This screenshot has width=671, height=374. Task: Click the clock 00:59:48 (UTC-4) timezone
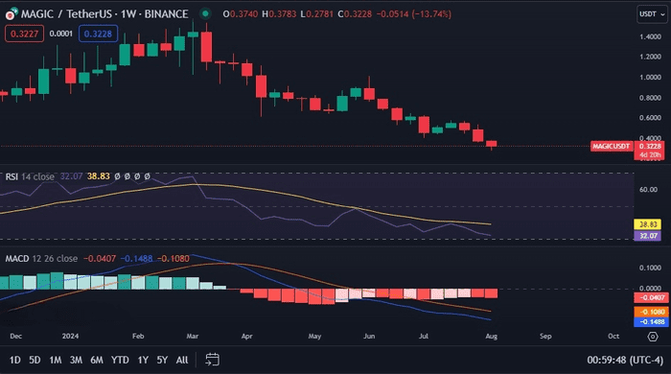coord(625,360)
